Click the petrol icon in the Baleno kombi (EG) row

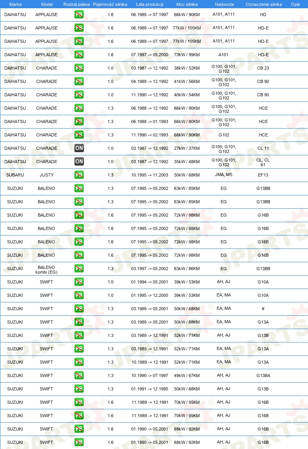[79, 269]
